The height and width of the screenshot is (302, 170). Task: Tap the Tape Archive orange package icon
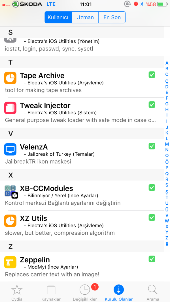tap(10, 78)
